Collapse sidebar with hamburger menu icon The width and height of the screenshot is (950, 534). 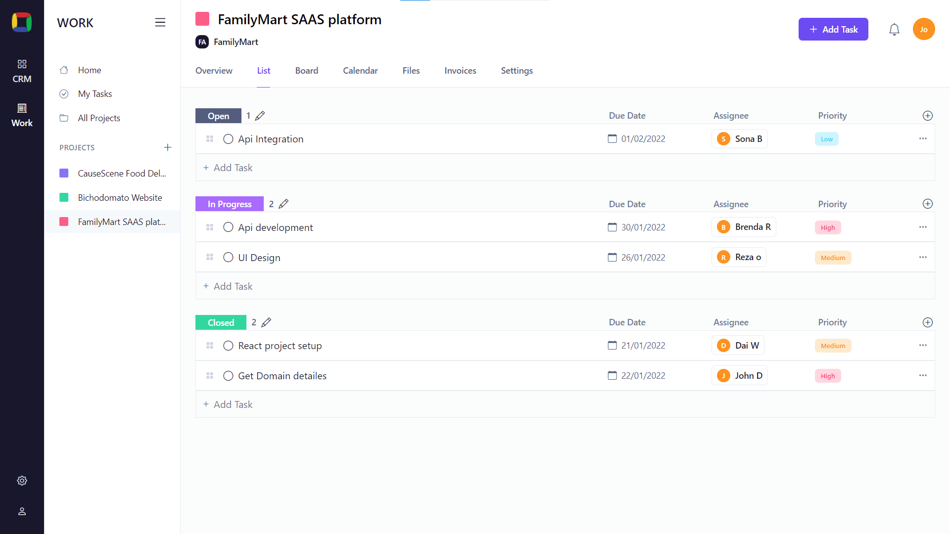click(160, 22)
